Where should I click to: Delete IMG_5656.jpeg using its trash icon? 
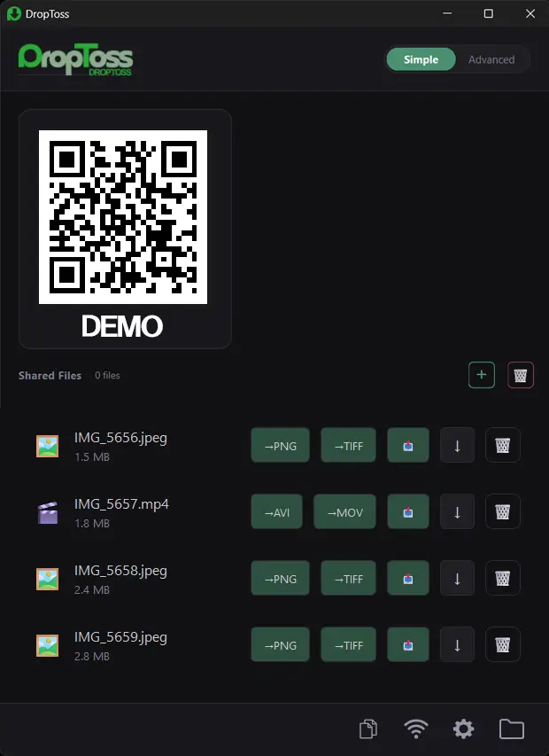click(x=503, y=445)
